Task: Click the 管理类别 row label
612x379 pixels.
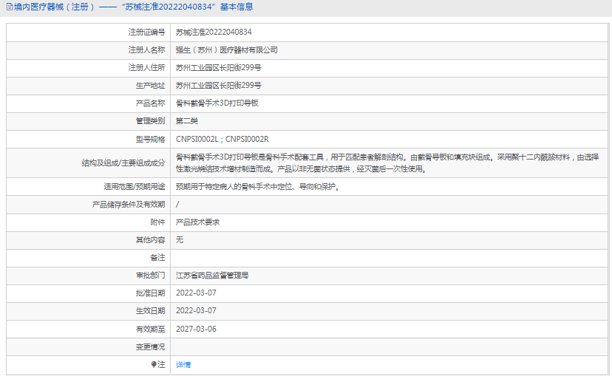Action: pyautogui.click(x=150, y=121)
